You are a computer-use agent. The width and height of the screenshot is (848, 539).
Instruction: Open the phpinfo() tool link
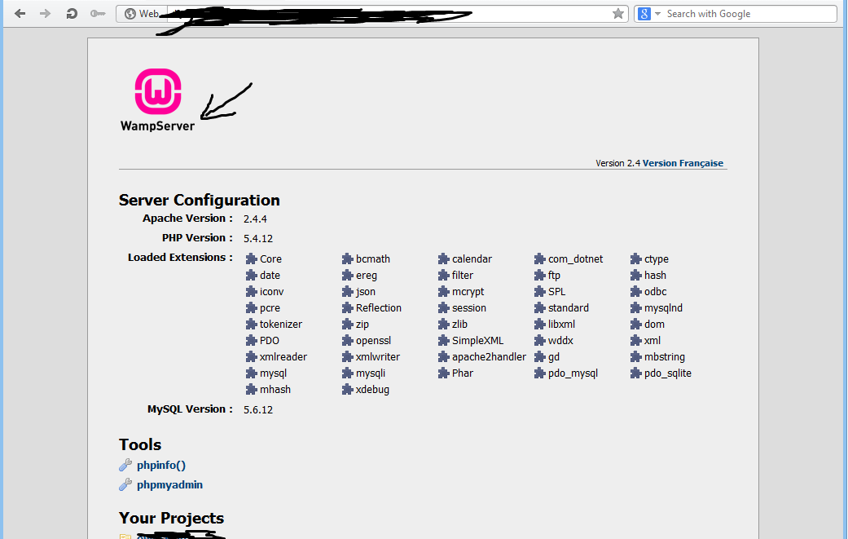click(x=161, y=466)
